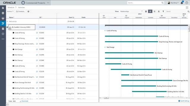Click the September month header in timeline
190x106 pixels.
click(x=139, y=18)
